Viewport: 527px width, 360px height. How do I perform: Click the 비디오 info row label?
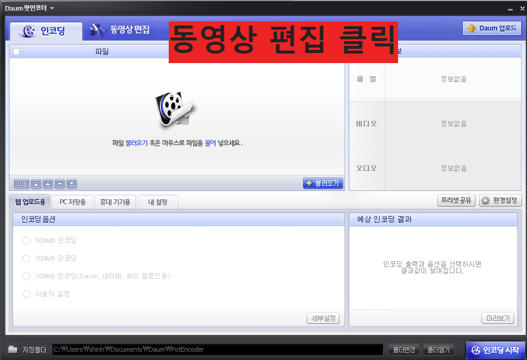coord(367,124)
